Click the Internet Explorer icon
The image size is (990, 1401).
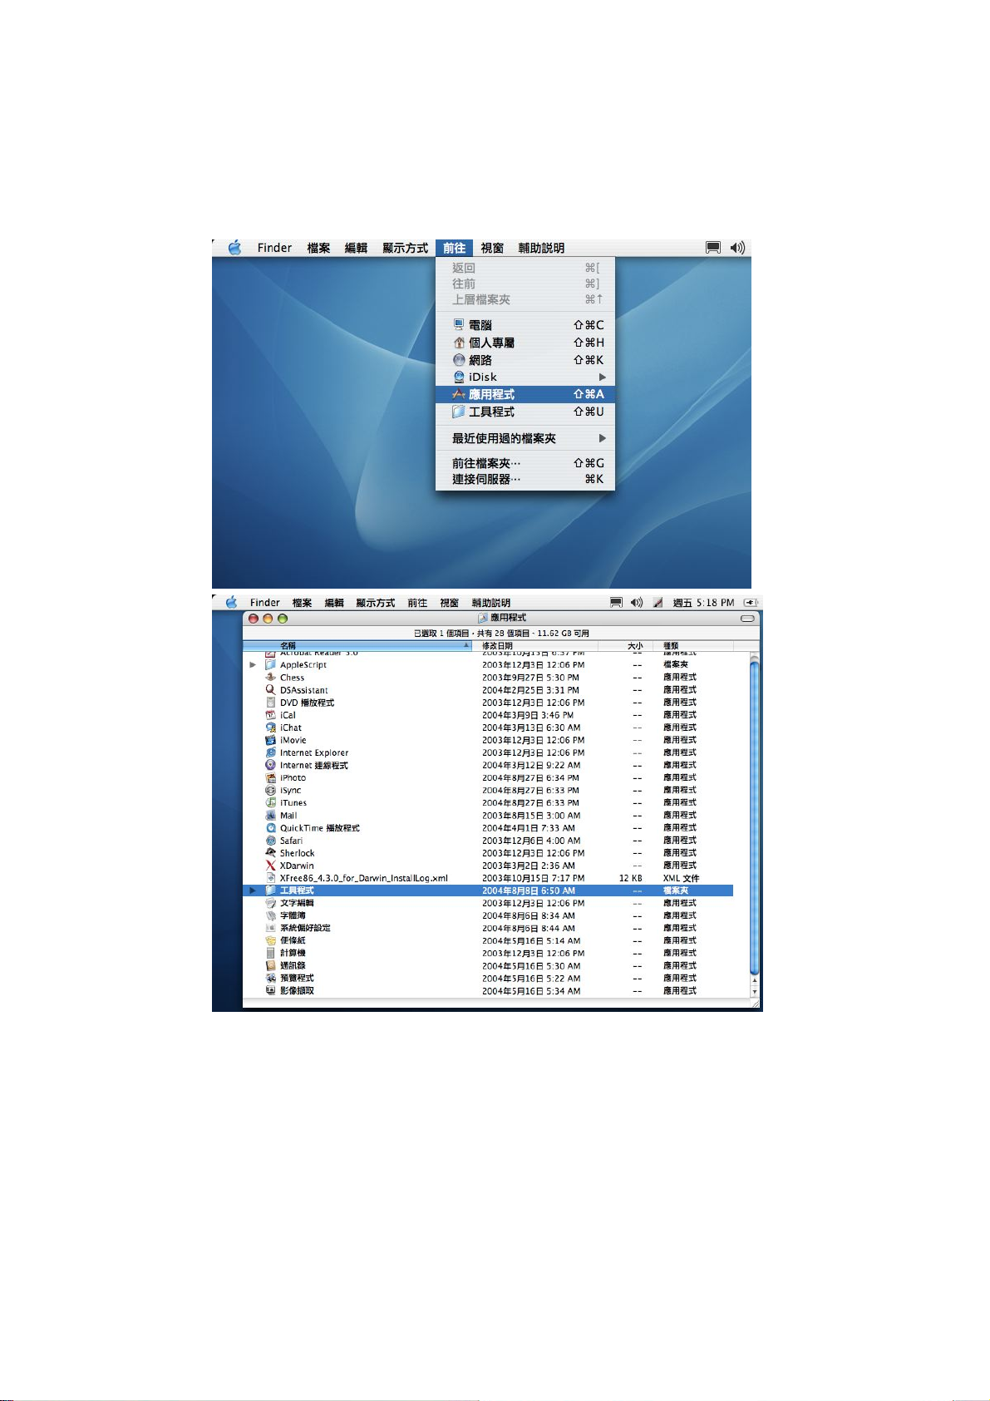270,752
